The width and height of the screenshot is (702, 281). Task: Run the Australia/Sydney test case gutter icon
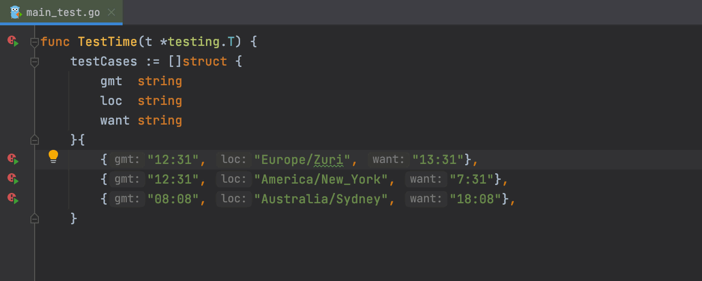13,199
